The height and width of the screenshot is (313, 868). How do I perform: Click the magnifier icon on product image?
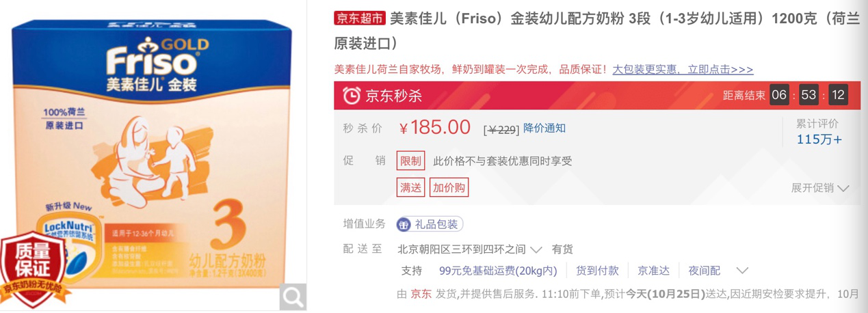click(293, 297)
